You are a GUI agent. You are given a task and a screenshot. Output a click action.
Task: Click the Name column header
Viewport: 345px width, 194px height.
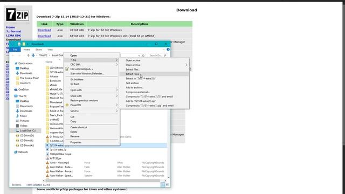pos(49,62)
